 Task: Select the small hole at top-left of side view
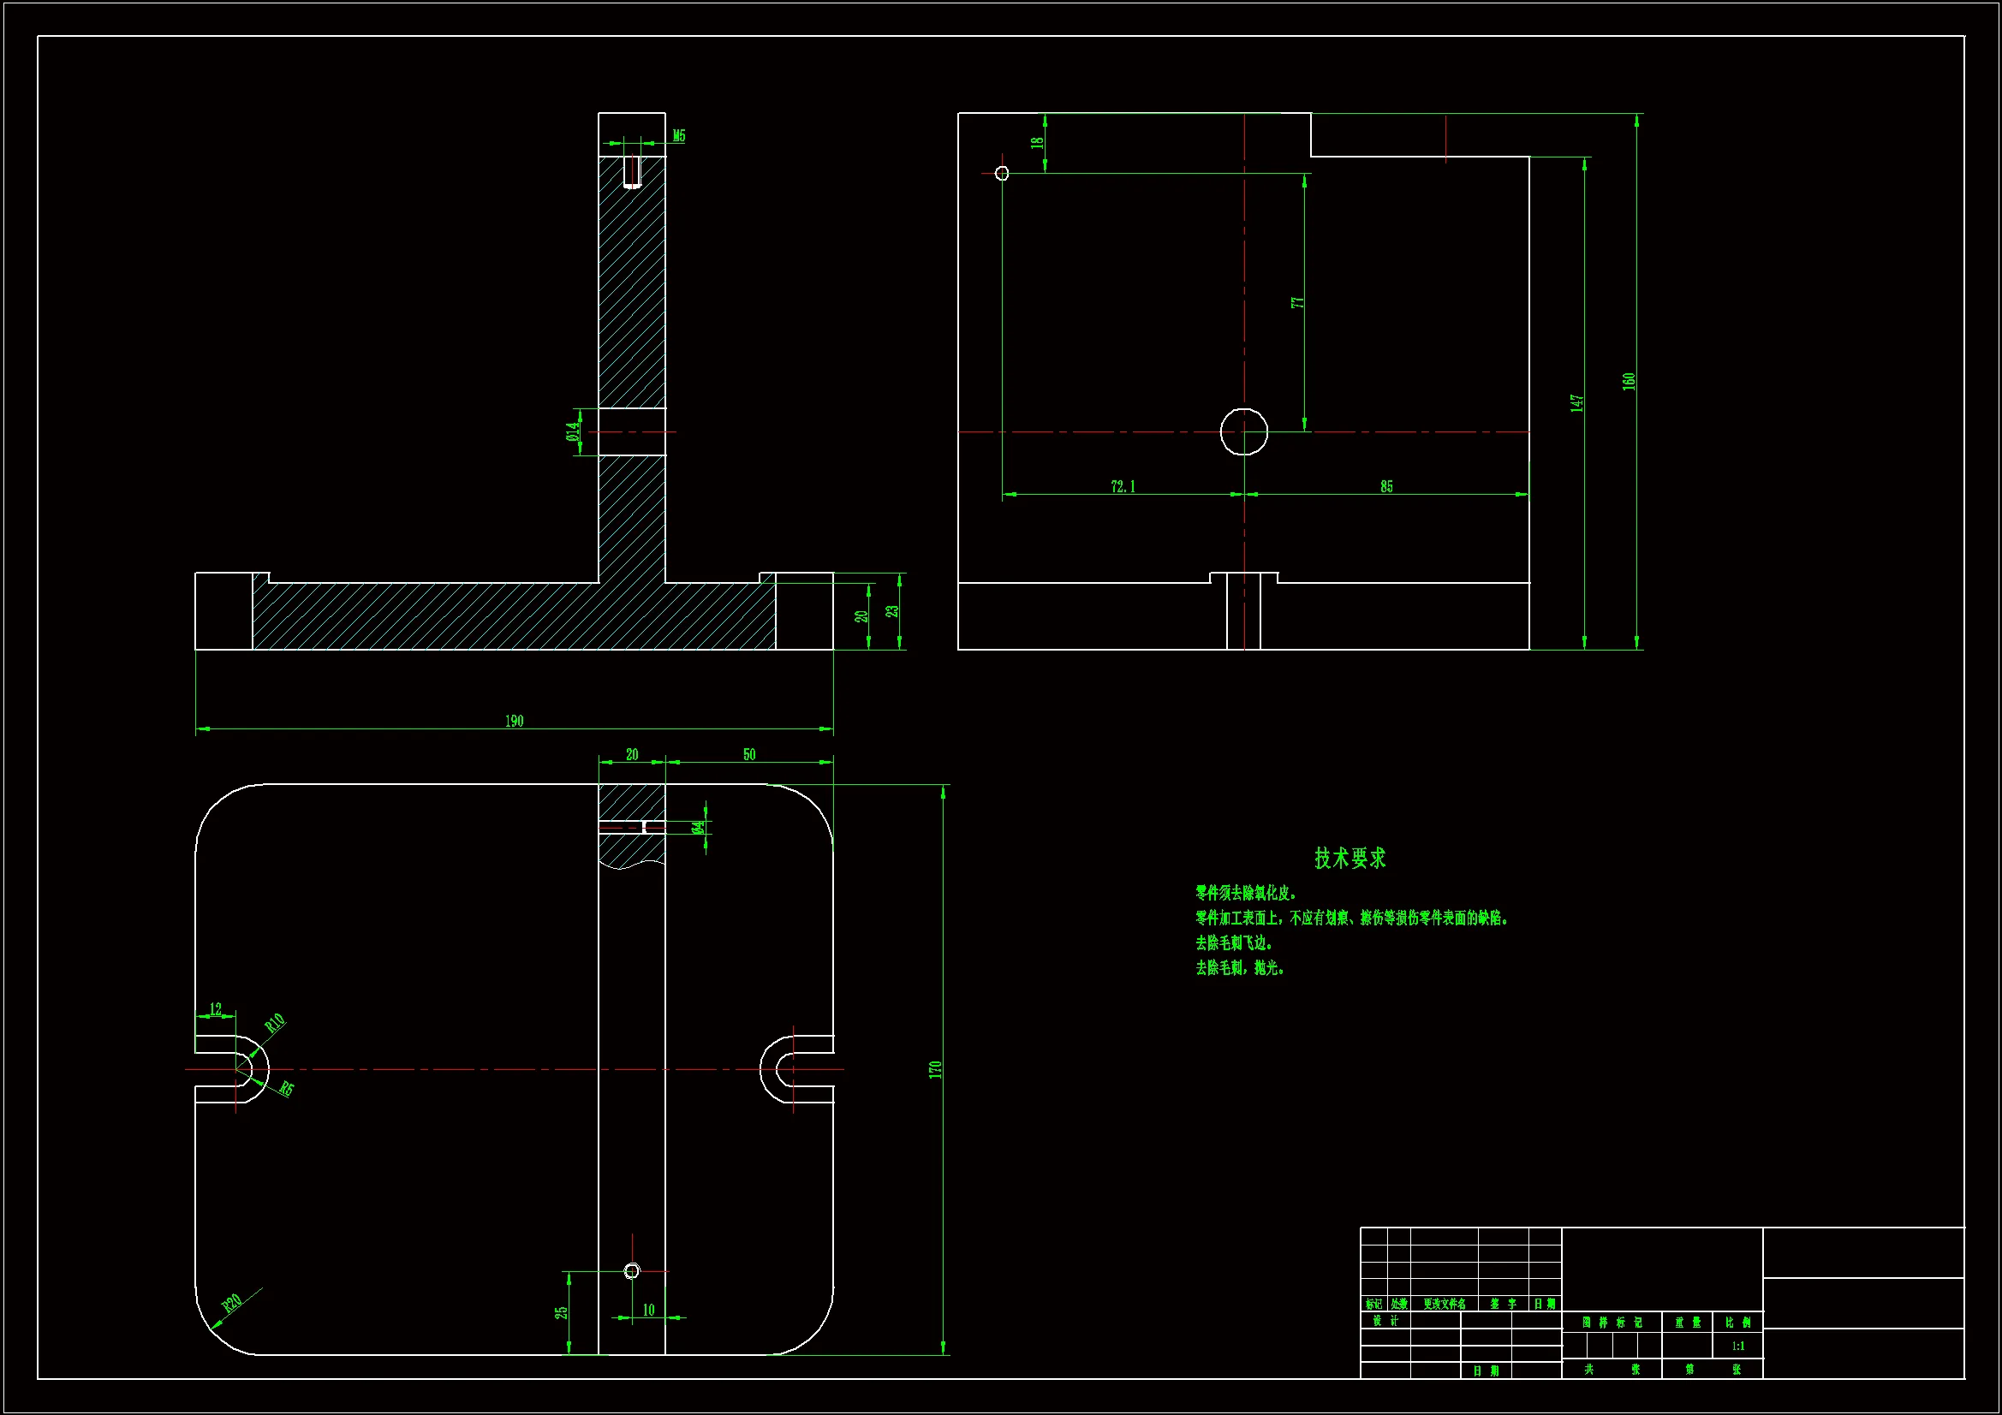pyautogui.click(x=1002, y=174)
